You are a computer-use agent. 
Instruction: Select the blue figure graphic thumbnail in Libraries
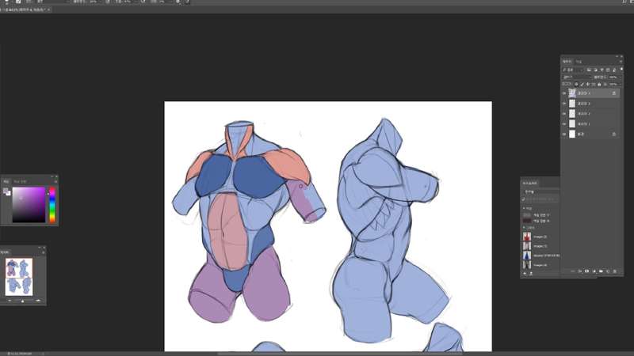click(x=527, y=256)
